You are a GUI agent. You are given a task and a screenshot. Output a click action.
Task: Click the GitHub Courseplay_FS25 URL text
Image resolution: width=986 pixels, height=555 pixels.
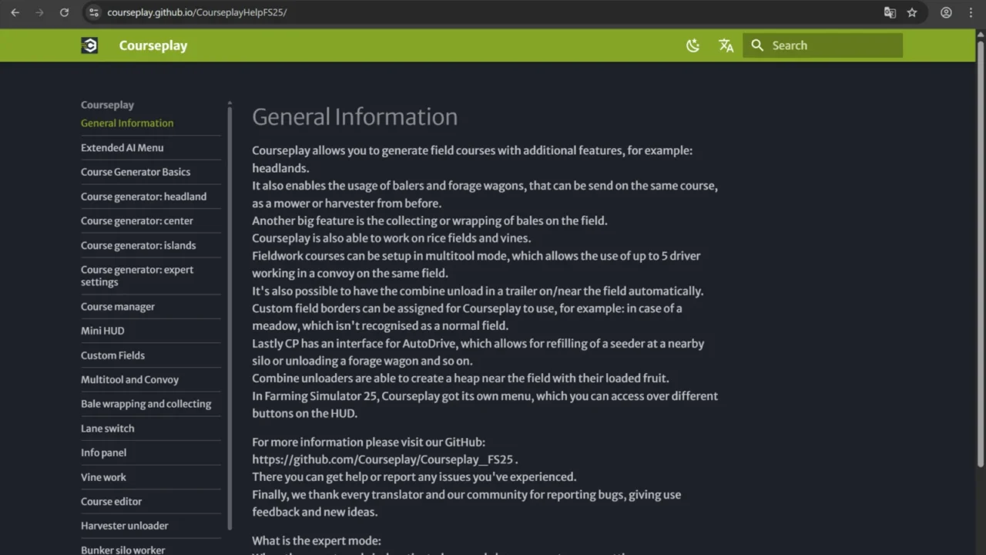tap(383, 459)
